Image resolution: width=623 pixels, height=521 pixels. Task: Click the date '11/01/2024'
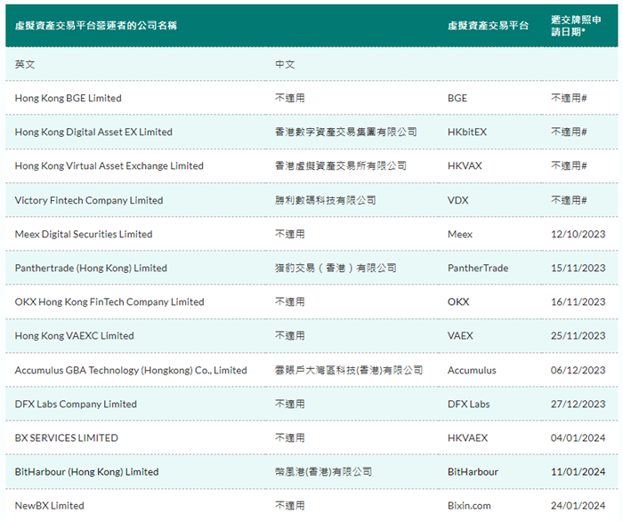coord(578,472)
